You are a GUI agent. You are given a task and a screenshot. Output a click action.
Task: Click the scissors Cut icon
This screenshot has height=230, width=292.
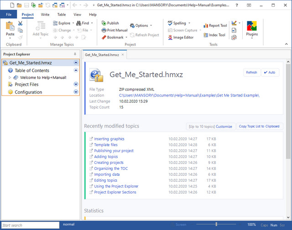coord(21,23)
